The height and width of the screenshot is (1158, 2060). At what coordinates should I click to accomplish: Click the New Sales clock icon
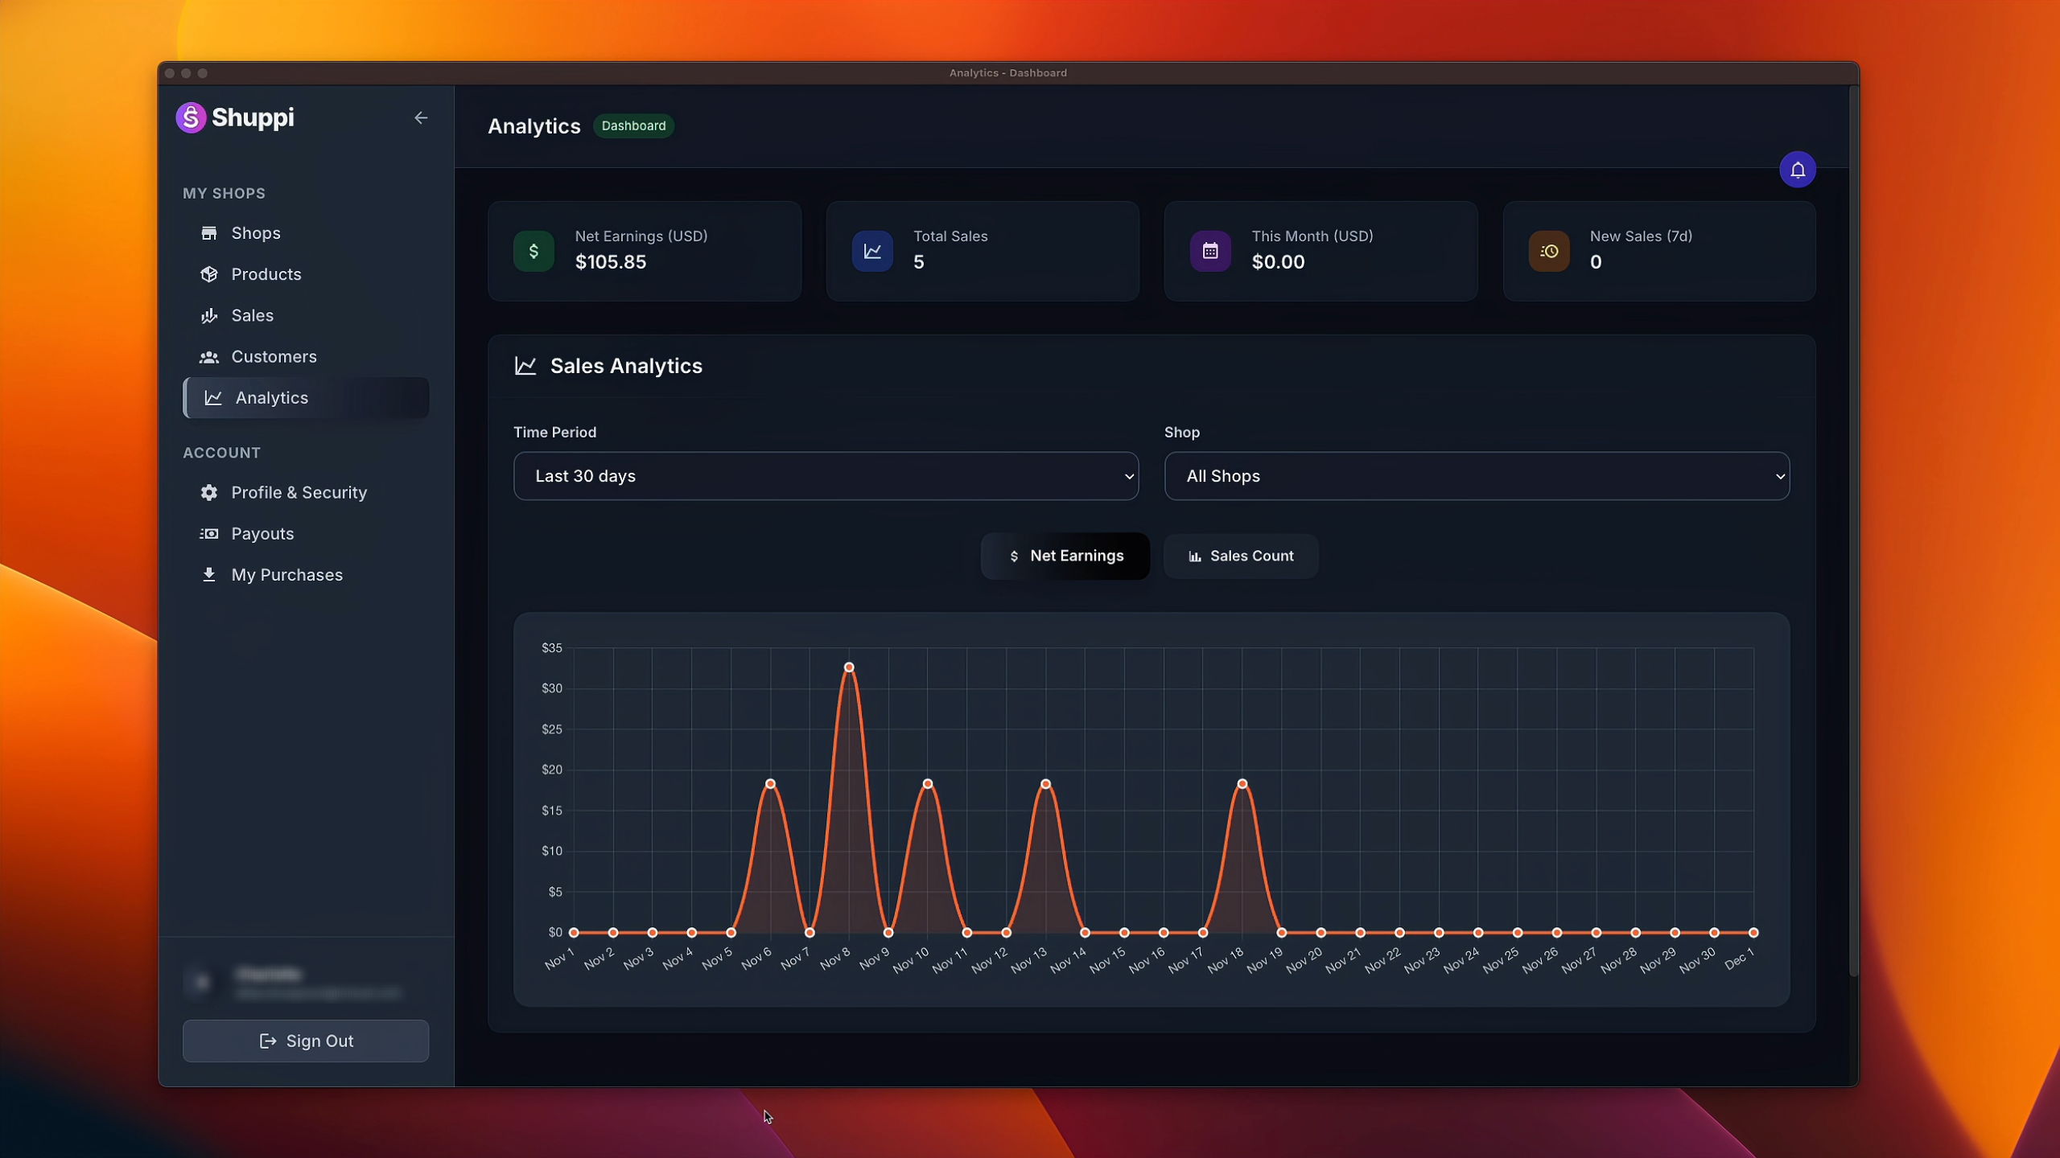point(1549,252)
